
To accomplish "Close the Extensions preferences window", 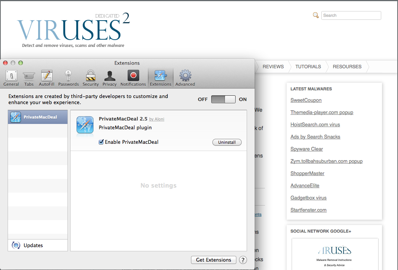I will [x=5, y=63].
